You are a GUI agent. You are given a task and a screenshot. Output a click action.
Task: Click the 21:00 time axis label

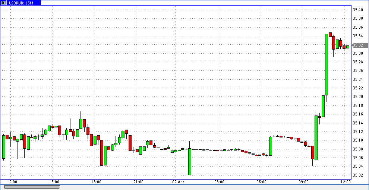pyautogui.click(x=138, y=182)
